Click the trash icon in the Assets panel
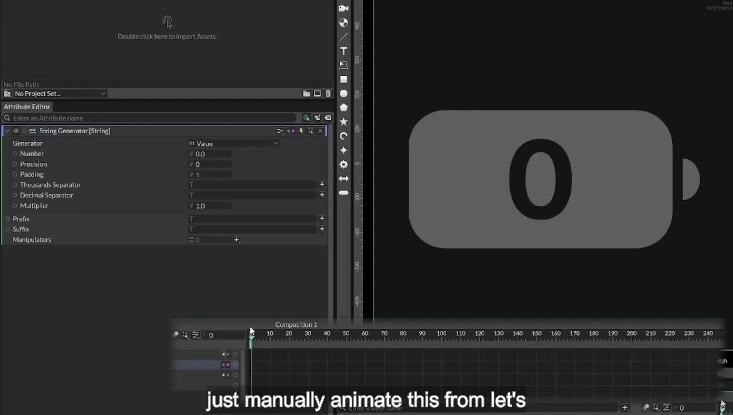The image size is (733, 415). click(328, 94)
